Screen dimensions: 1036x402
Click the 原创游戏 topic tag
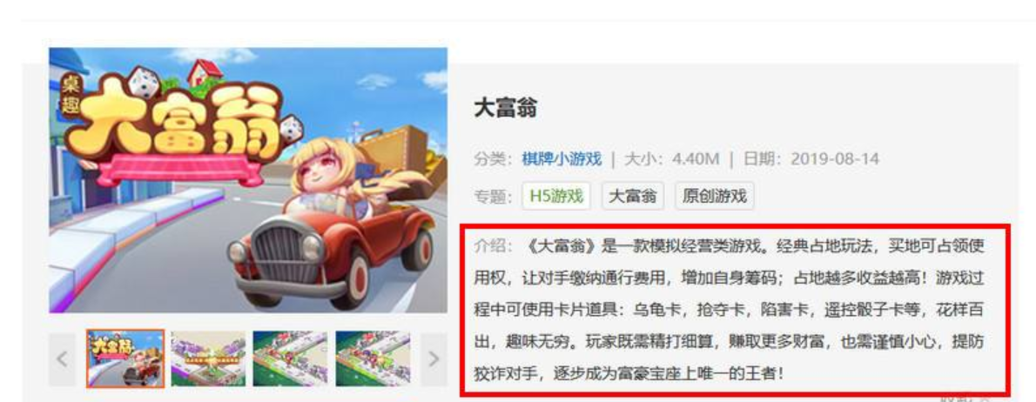[714, 196]
